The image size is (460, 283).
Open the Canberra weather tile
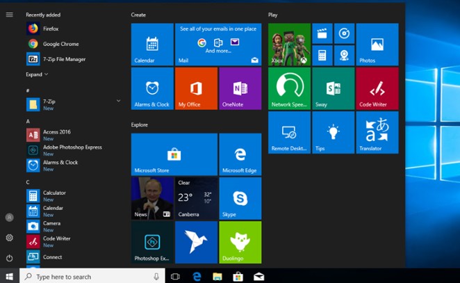click(x=196, y=198)
